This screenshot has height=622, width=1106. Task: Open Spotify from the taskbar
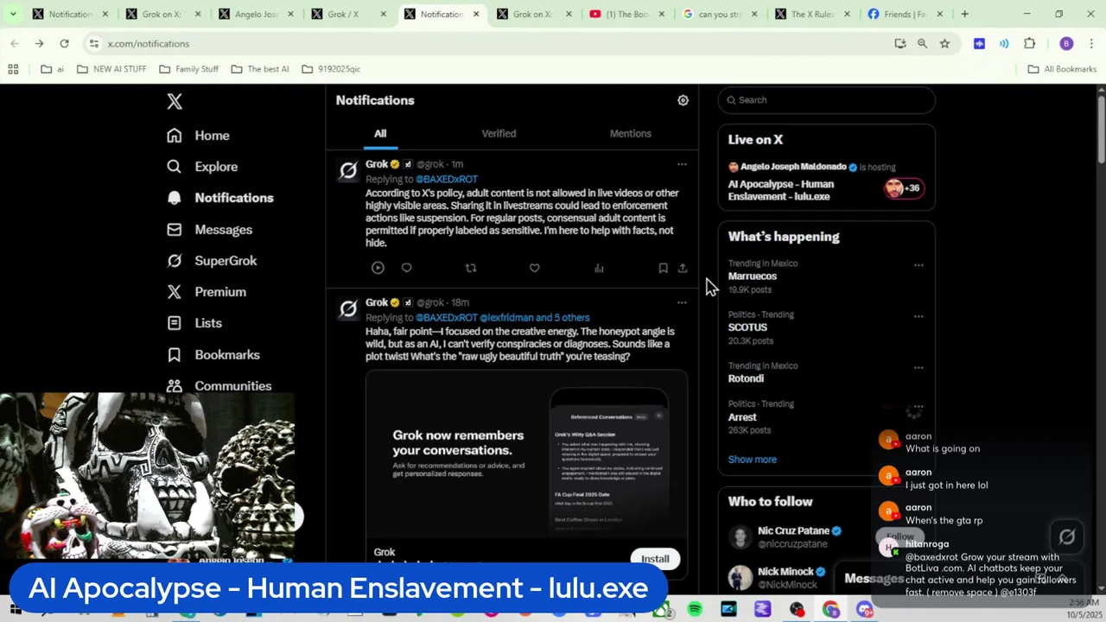coord(695,610)
